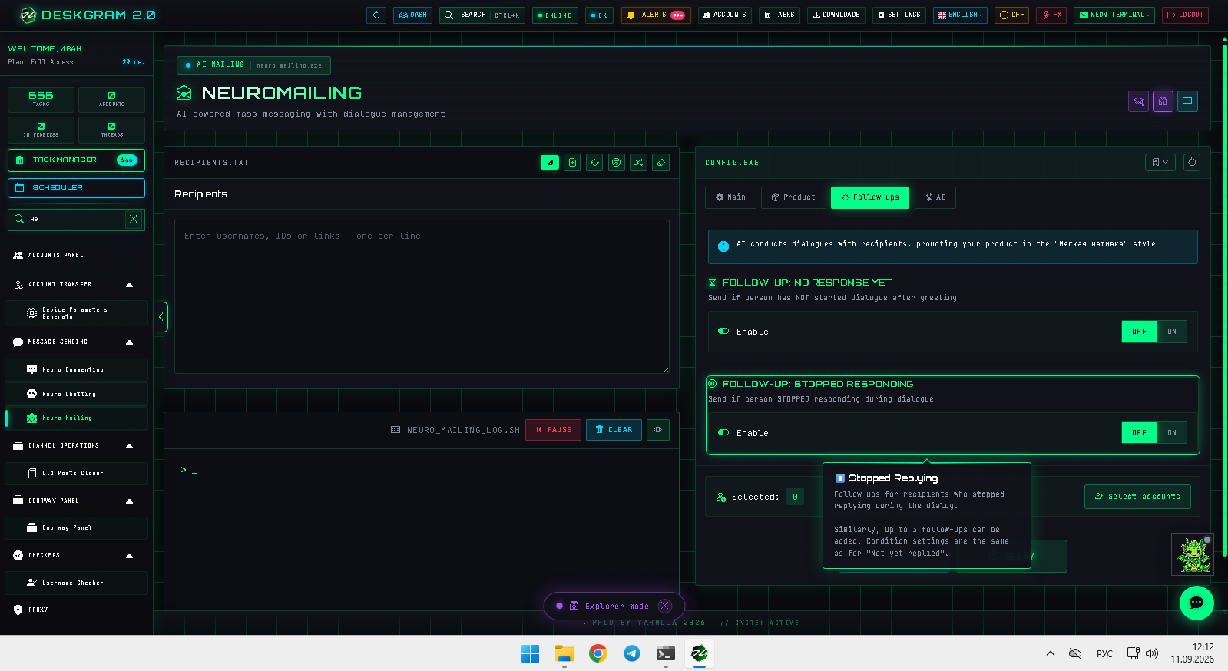1228x671 pixels.
Task: Set No Response Yet follow-up to OFF
Action: tap(1140, 332)
